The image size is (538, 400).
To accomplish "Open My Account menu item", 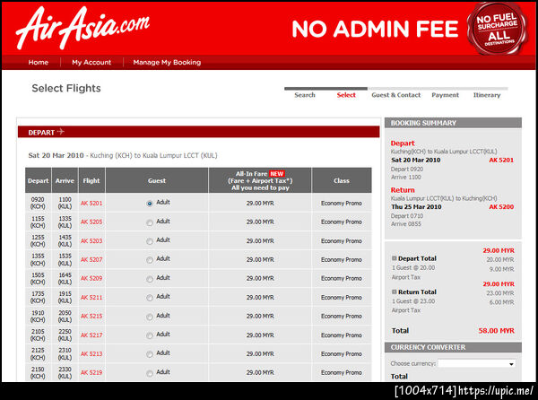I will 91,63.
